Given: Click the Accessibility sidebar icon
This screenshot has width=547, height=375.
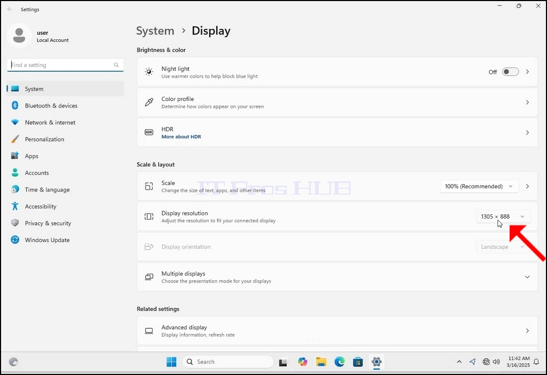Looking at the screenshot, I should point(15,206).
